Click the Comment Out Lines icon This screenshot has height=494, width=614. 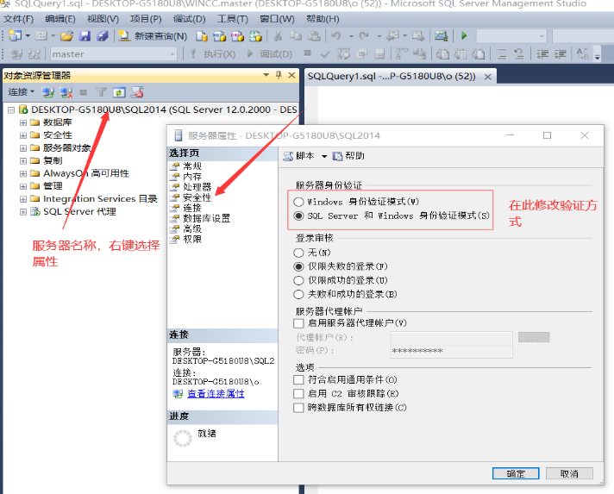pyautogui.click(x=501, y=54)
